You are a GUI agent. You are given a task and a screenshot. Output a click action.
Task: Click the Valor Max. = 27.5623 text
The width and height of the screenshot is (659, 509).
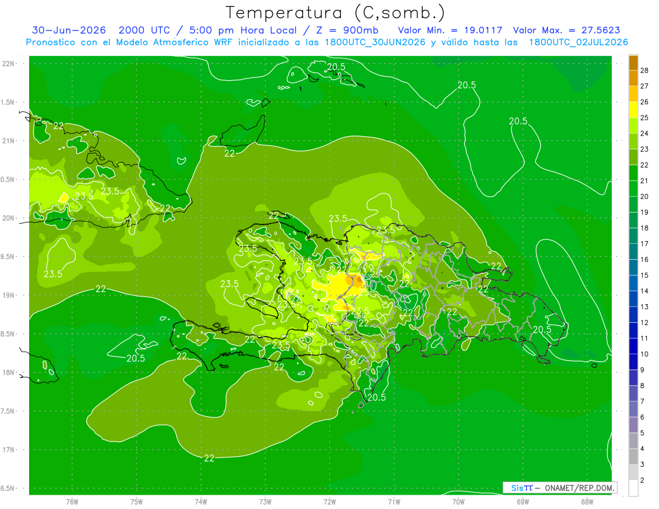(x=566, y=30)
